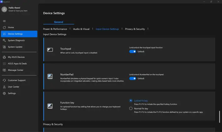Click the Settings gear icon
The image size is (222, 132).
(4, 93)
